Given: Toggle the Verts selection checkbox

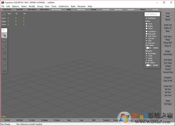Looking at the screenshot, I should [x=147, y=24].
